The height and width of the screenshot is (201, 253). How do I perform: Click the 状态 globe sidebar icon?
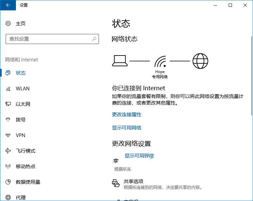point(8,73)
